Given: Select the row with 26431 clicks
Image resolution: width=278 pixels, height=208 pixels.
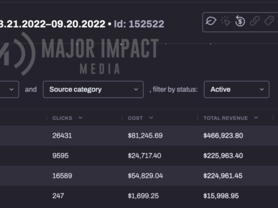Looking at the screenshot, I should point(139,136).
